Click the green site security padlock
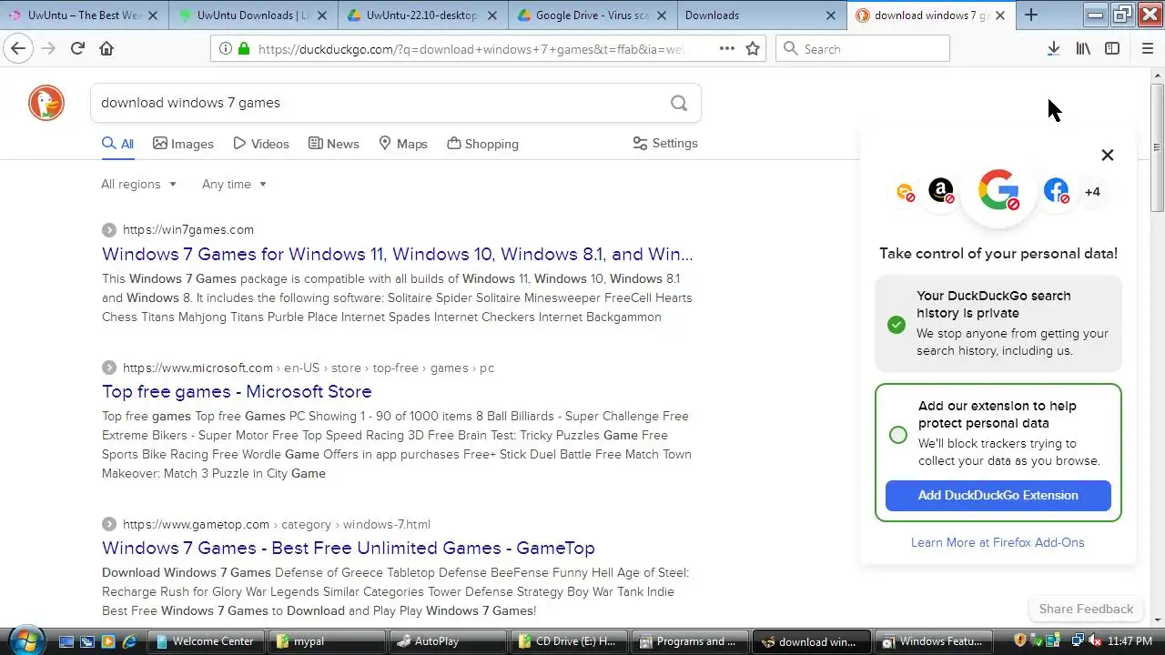 point(243,49)
